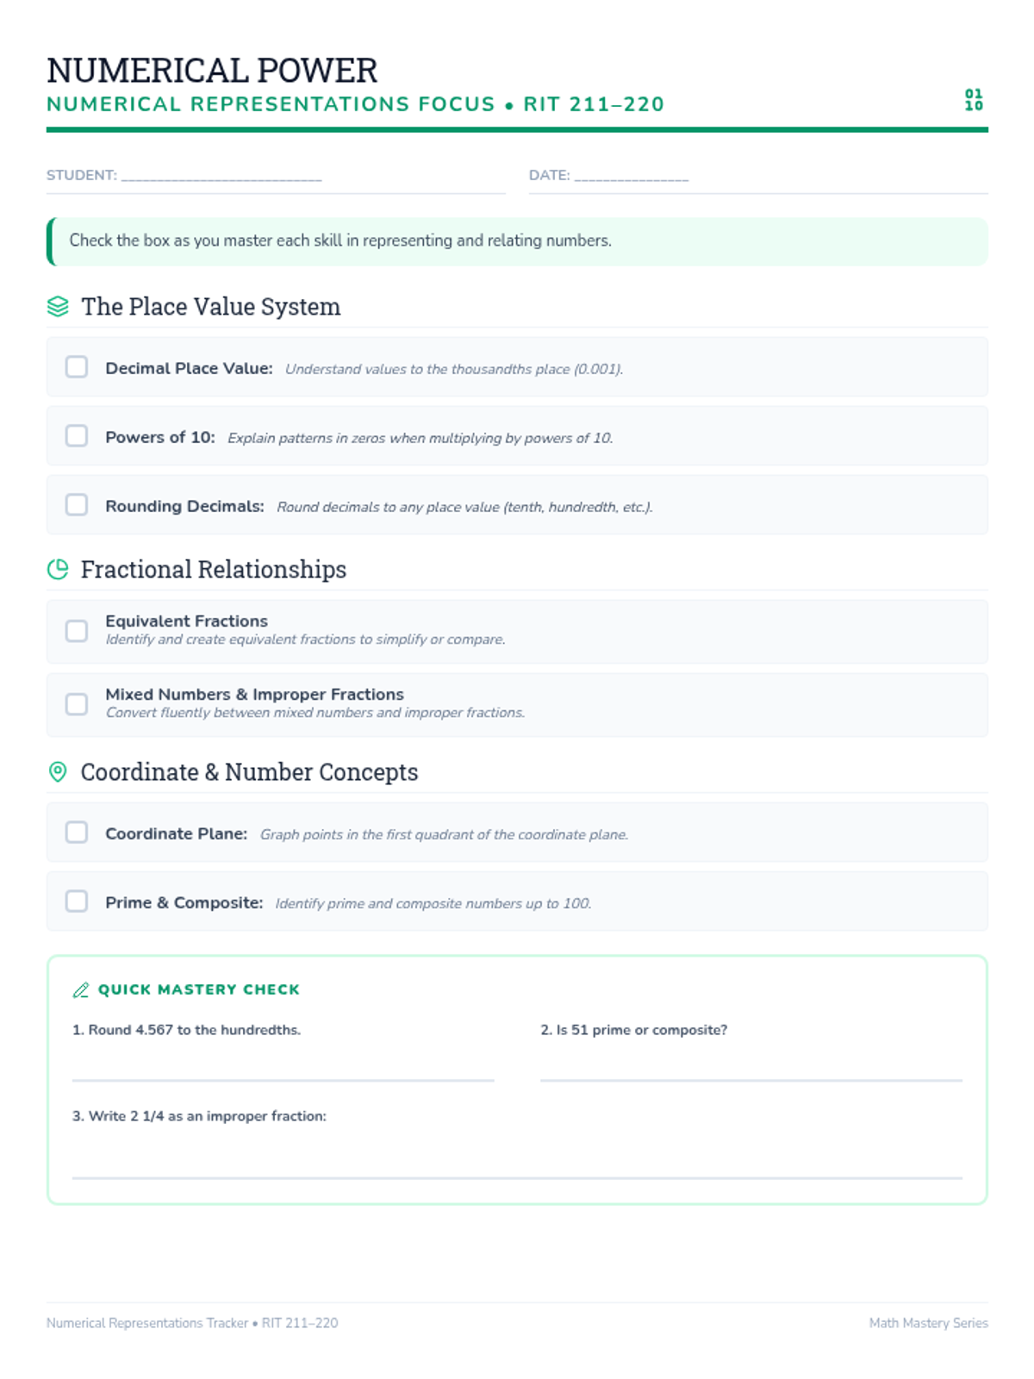This screenshot has width=1034, height=1379.
Task: Click the binary 01 10 icon
Action: 974,100
